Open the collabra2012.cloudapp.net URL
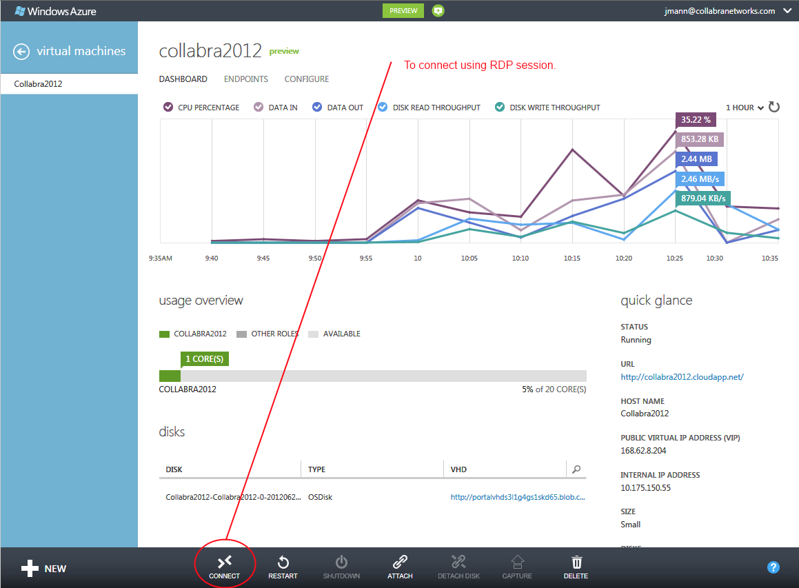 pos(682,377)
